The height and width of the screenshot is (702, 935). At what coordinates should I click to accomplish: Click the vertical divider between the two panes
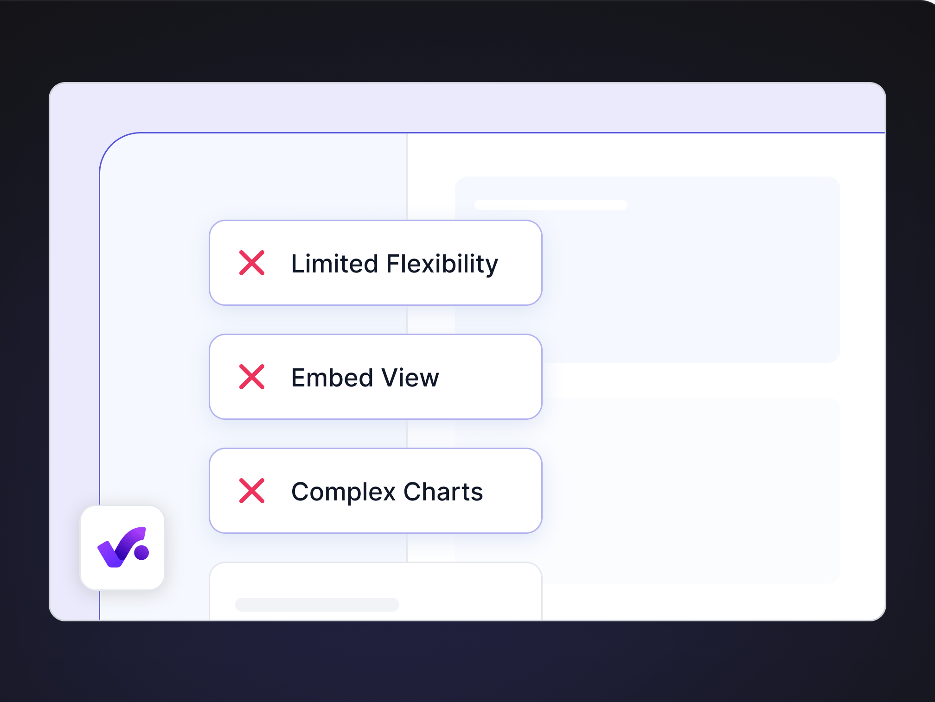pyautogui.click(x=407, y=176)
